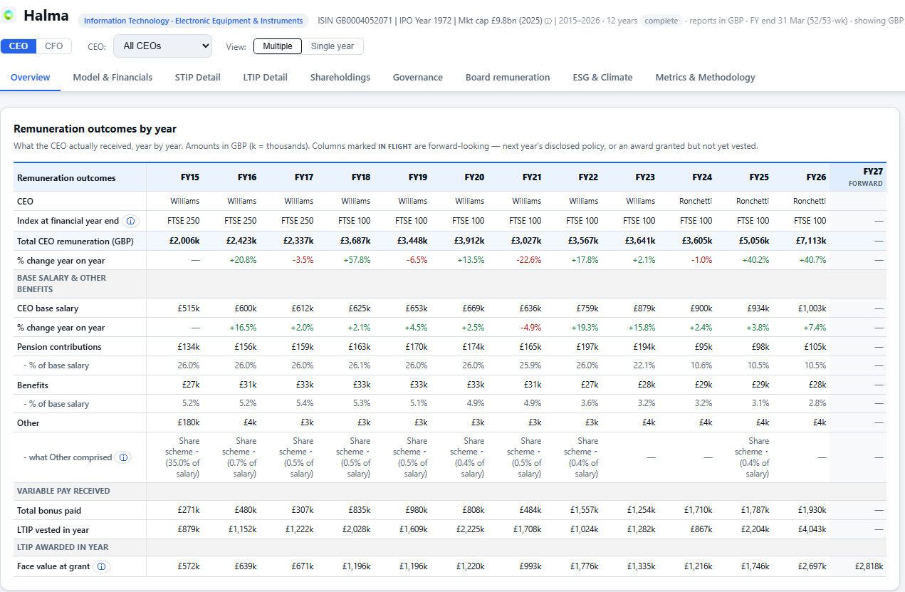Select the Multiple years view

coord(278,46)
